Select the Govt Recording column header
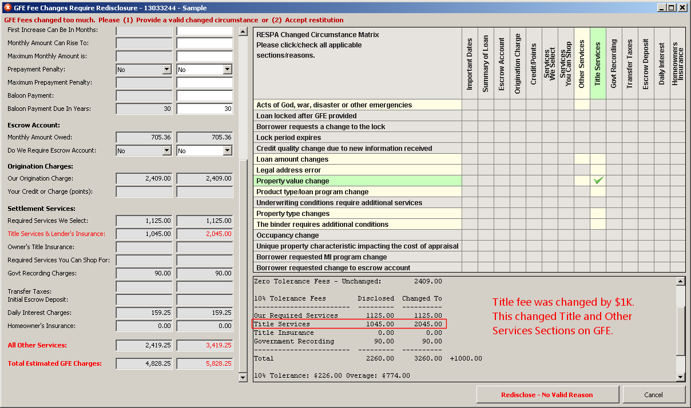Viewport: 691px width, 408px height. coord(614,63)
